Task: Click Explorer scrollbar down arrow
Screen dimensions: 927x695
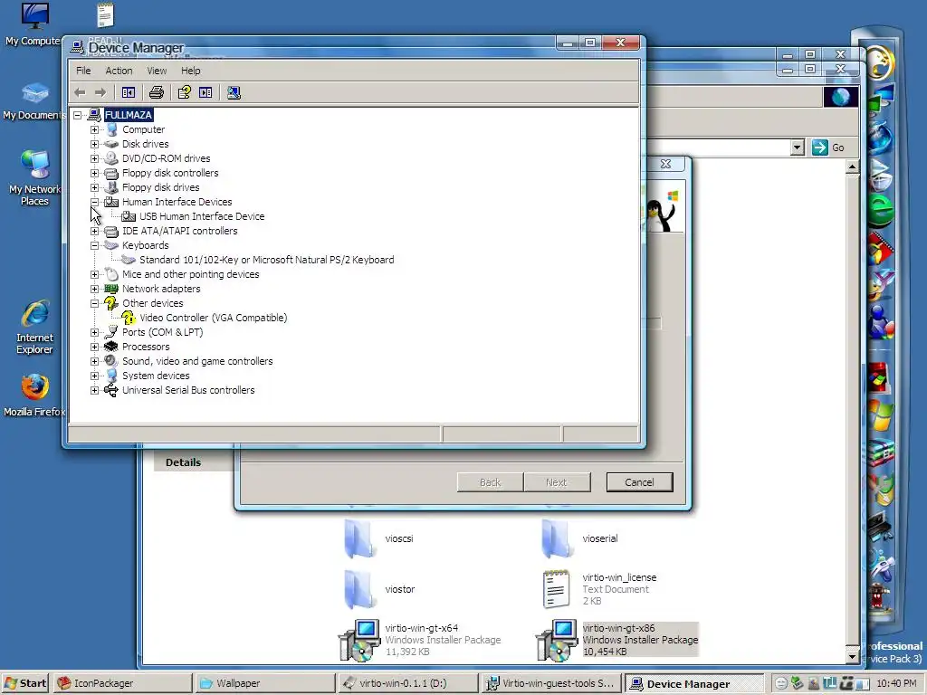Action: tap(852, 656)
